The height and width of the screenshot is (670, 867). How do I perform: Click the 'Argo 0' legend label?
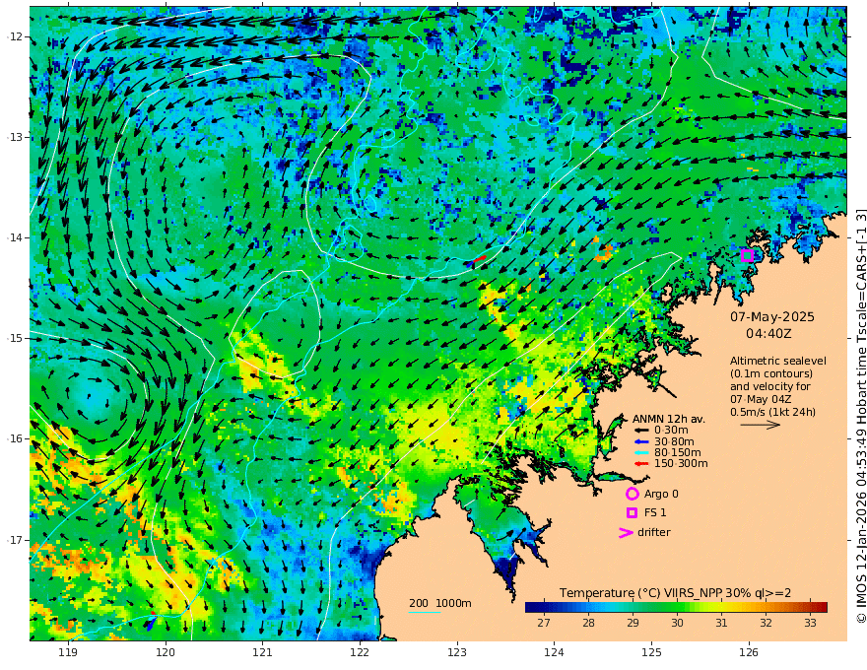[x=661, y=494]
